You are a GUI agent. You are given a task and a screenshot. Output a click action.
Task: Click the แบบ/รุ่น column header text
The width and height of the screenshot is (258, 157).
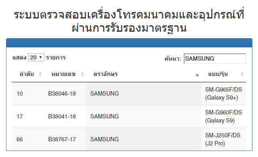pyautogui.click(x=218, y=74)
